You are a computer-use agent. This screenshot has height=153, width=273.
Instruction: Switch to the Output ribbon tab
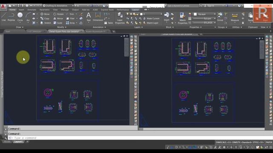pyautogui.click(x=75, y=10)
